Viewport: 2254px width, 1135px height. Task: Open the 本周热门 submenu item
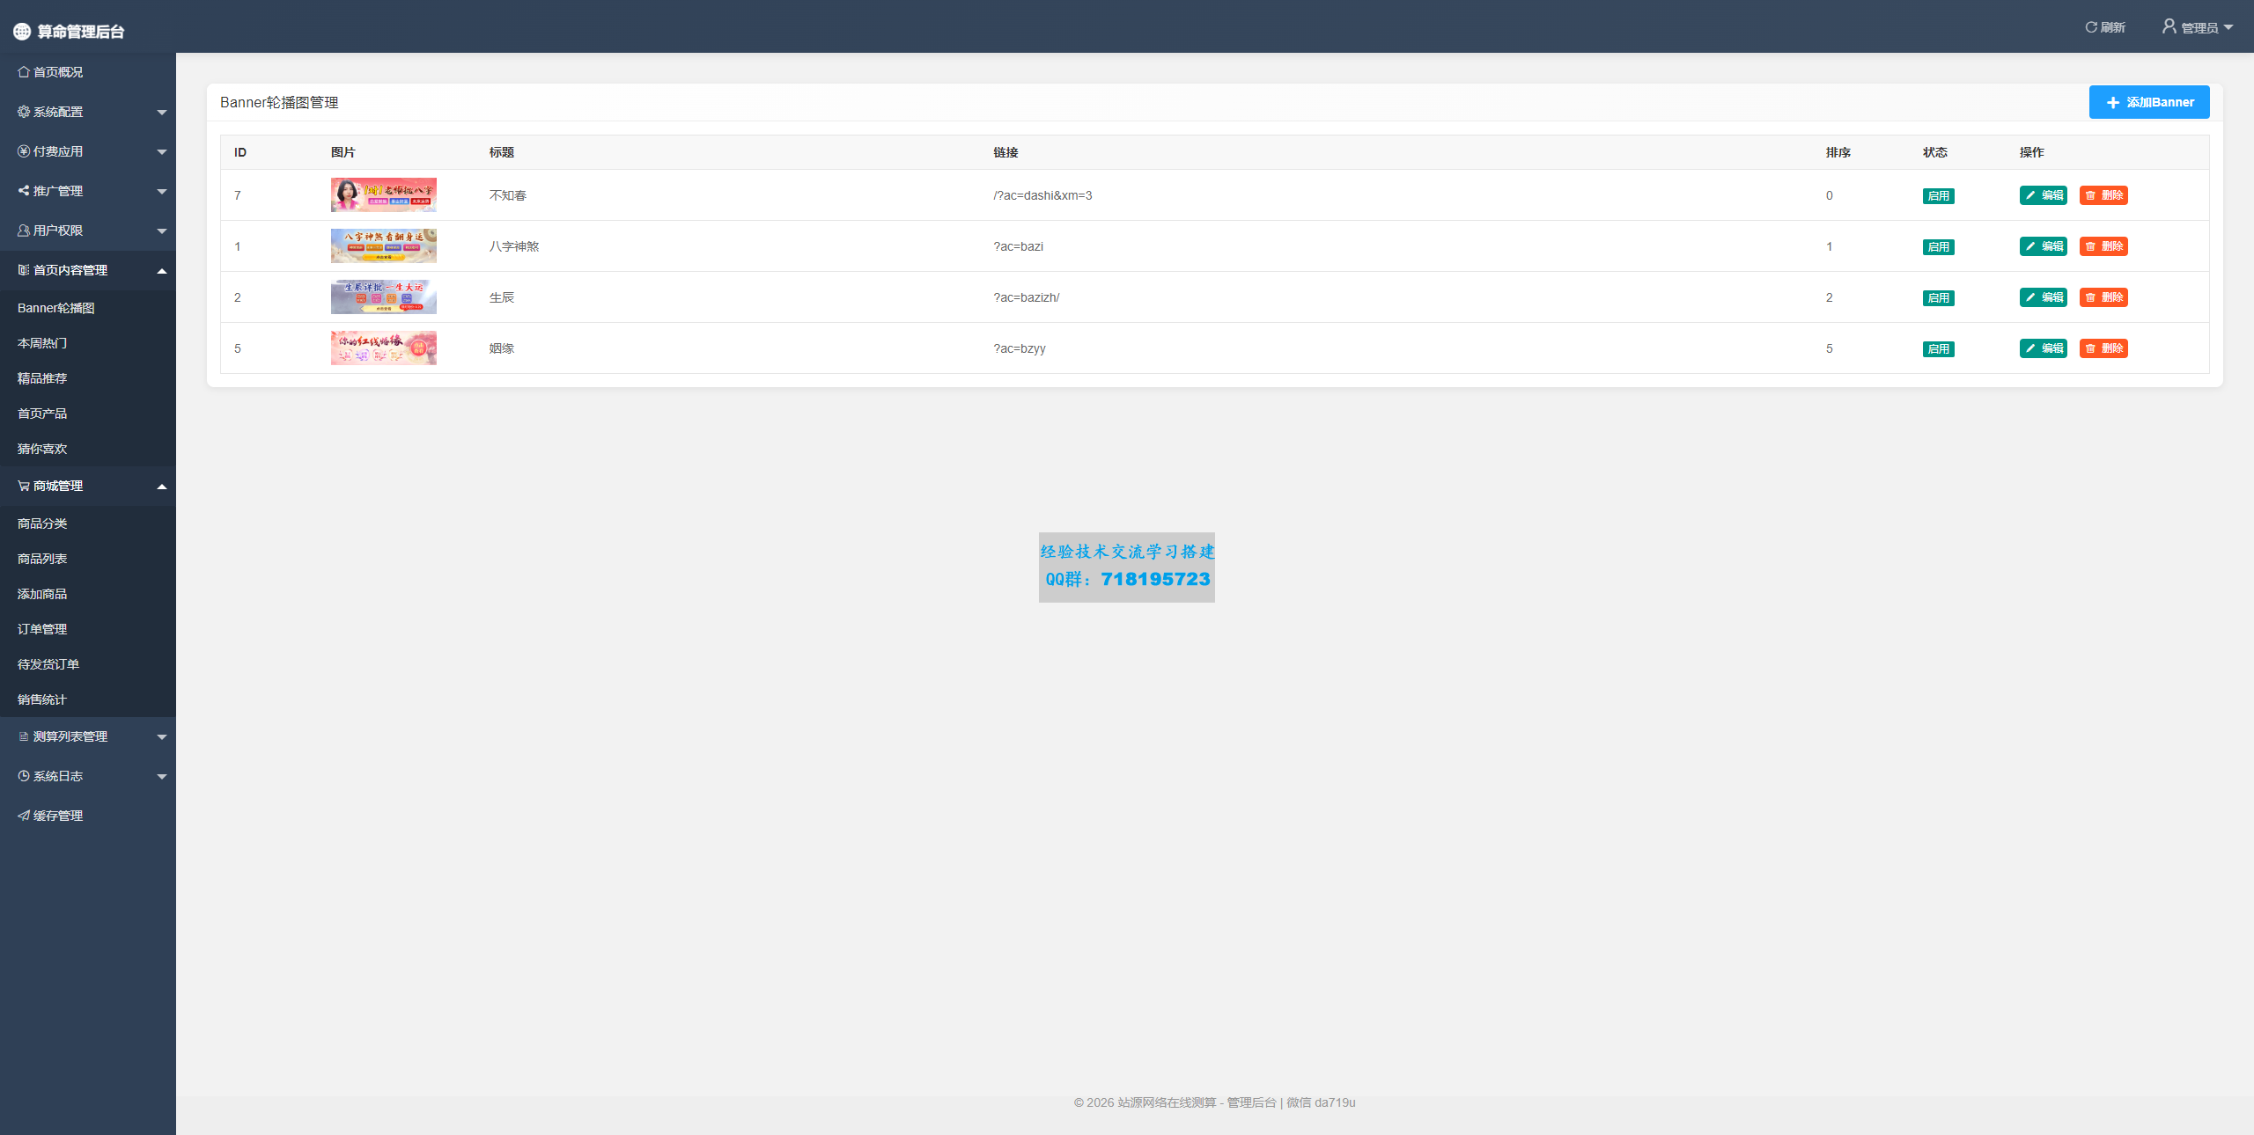(x=42, y=343)
